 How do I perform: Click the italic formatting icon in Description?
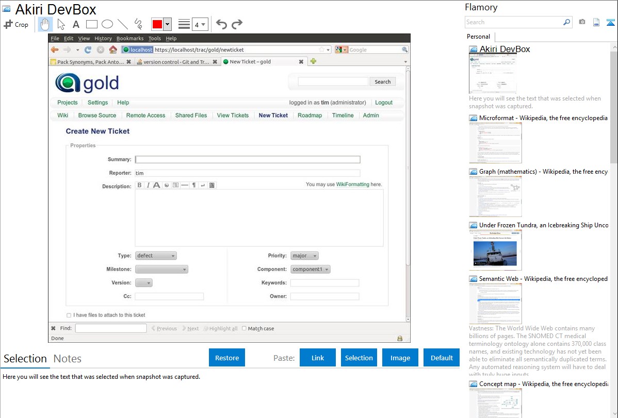click(148, 185)
